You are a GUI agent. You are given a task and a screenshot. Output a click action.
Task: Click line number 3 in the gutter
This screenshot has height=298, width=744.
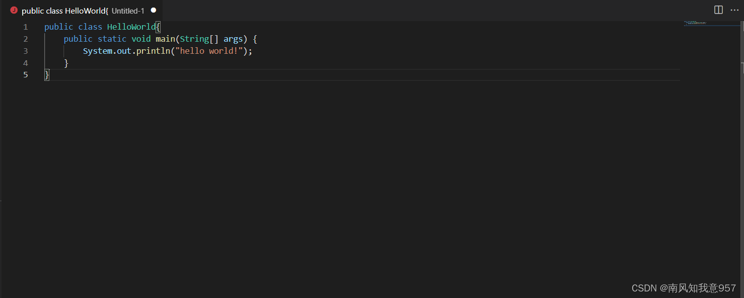25,51
